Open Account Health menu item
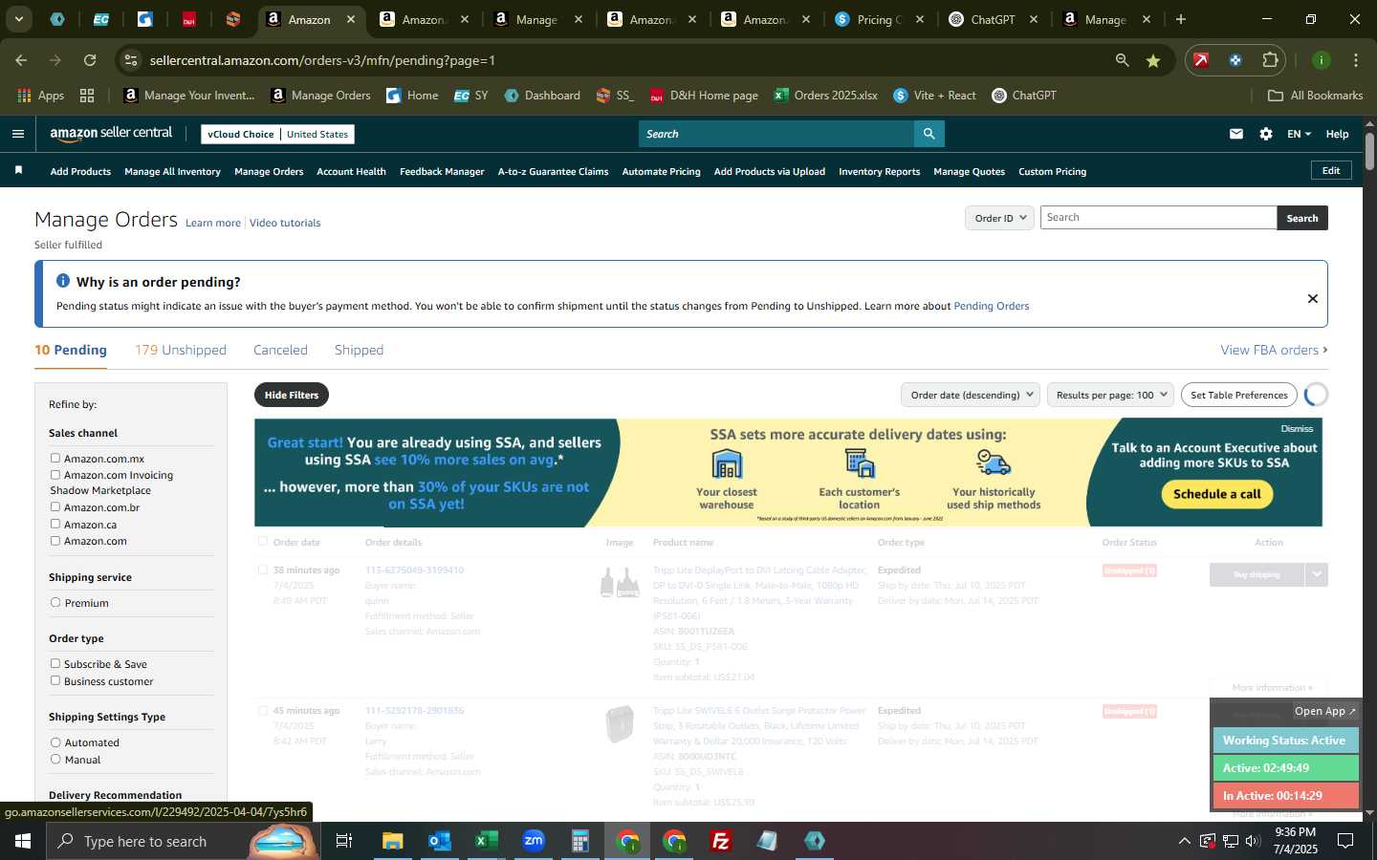 click(x=351, y=171)
